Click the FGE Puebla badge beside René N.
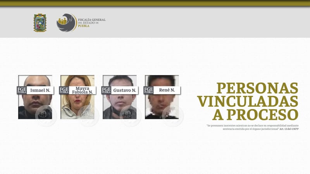This screenshot has width=310, height=174. (148, 90)
